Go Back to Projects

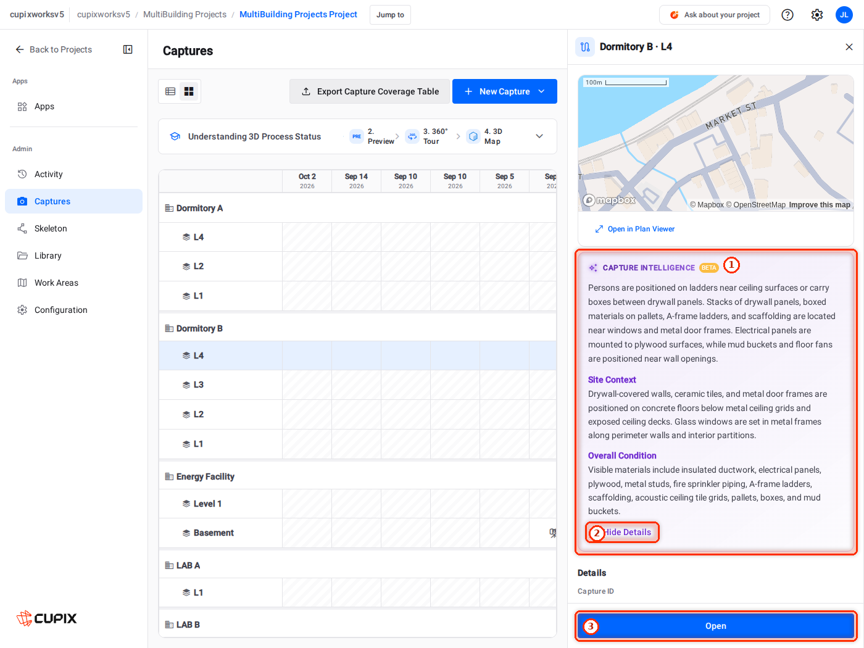[54, 49]
